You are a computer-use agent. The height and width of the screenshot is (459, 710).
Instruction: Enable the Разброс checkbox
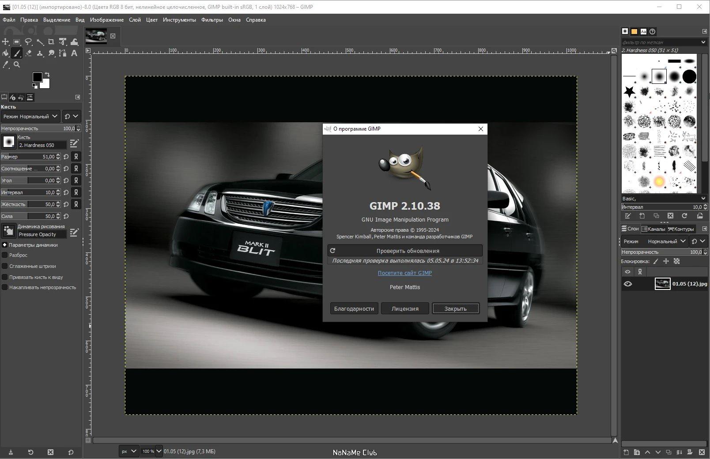coord(5,255)
